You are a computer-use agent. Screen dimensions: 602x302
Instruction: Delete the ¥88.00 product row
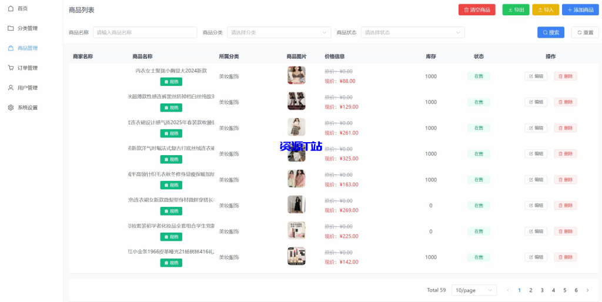click(x=565, y=76)
